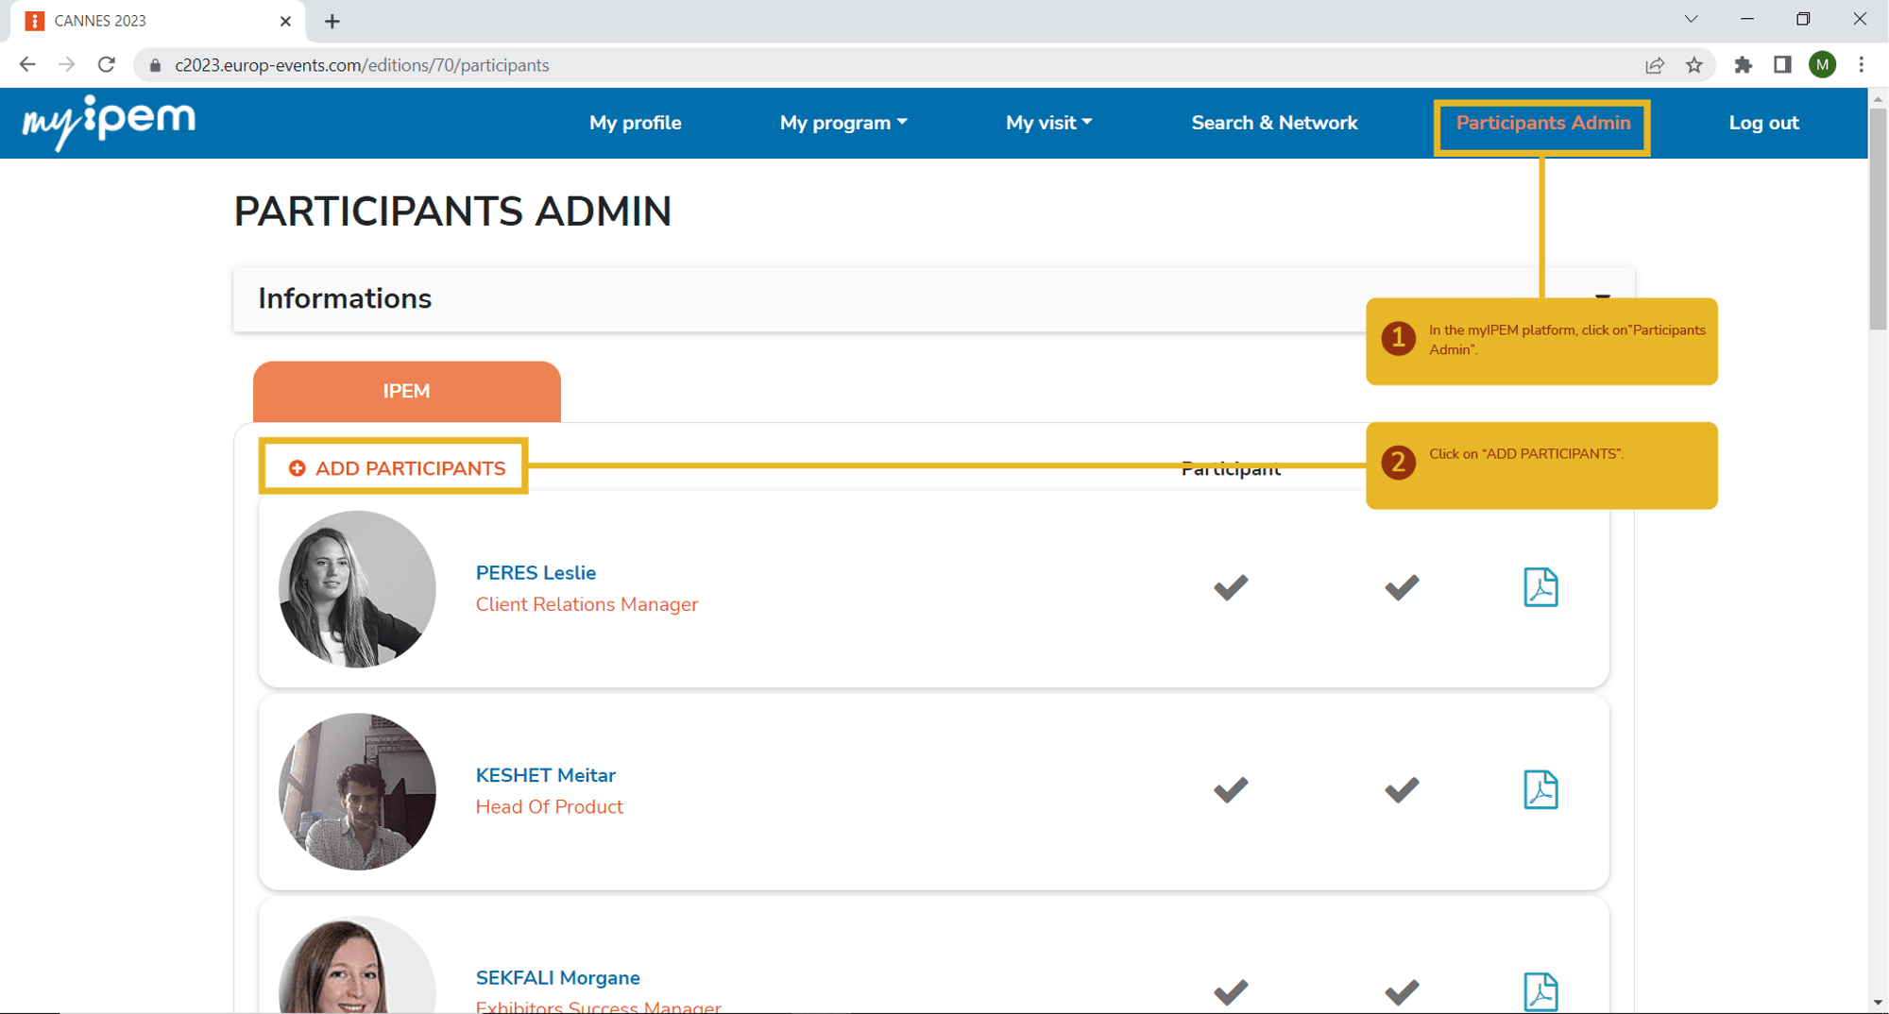Viewport: 1889px width, 1014px height.
Task: Click KESHET Meitar profile photo
Action: (357, 791)
